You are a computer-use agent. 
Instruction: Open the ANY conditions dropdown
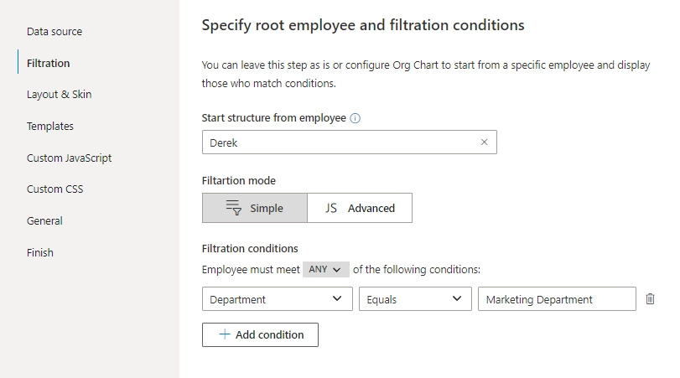click(325, 269)
